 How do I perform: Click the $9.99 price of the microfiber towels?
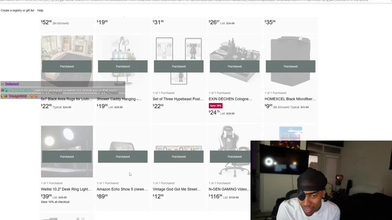(x=268, y=106)
